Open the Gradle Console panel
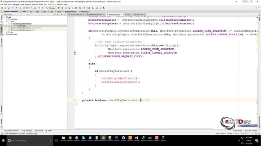 pos(251,131)
